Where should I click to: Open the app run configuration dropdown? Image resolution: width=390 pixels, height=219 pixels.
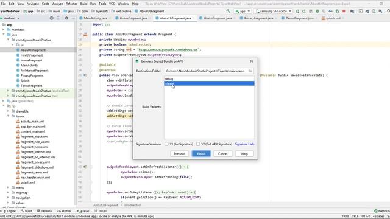tap(243, 11)
